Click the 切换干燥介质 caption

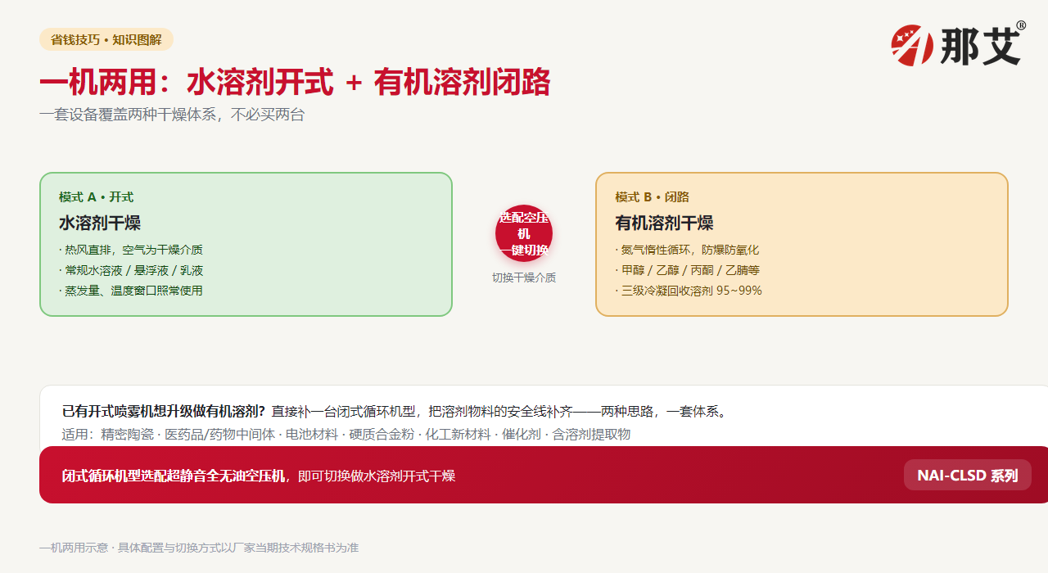(x=524, y=277)
